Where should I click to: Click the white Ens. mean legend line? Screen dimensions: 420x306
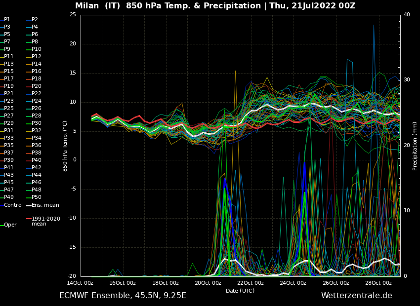[29, 205]
